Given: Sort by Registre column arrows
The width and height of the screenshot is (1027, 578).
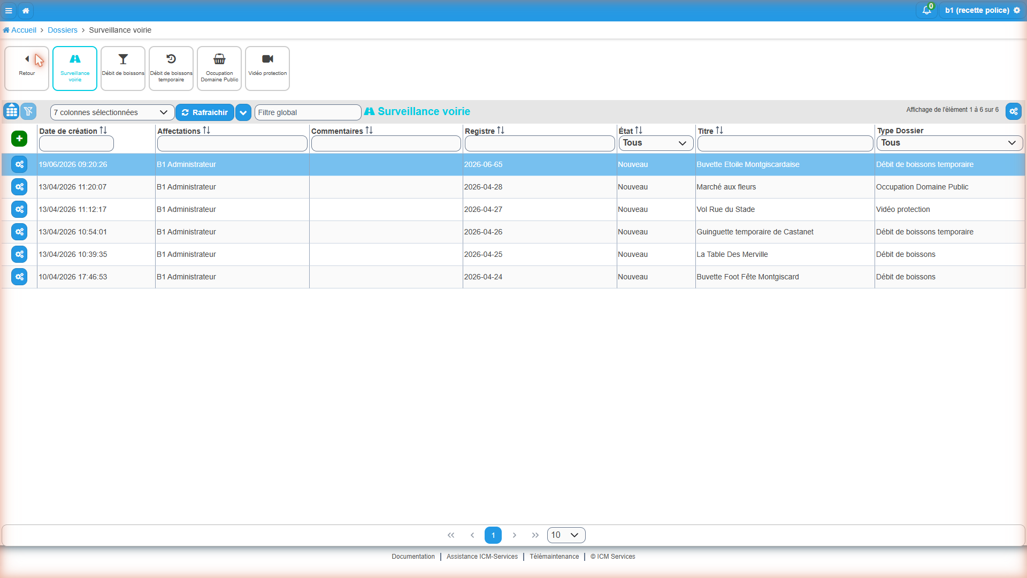Looking at the screenshot, I should (501, 131).
